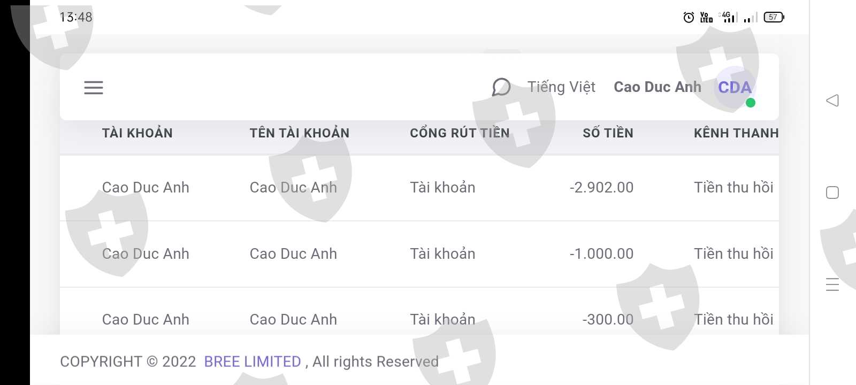The width and height of the screenshot is (856, 385).
Task: Select the -2.902.00 amount cell
Action: [x=601, y=188]
